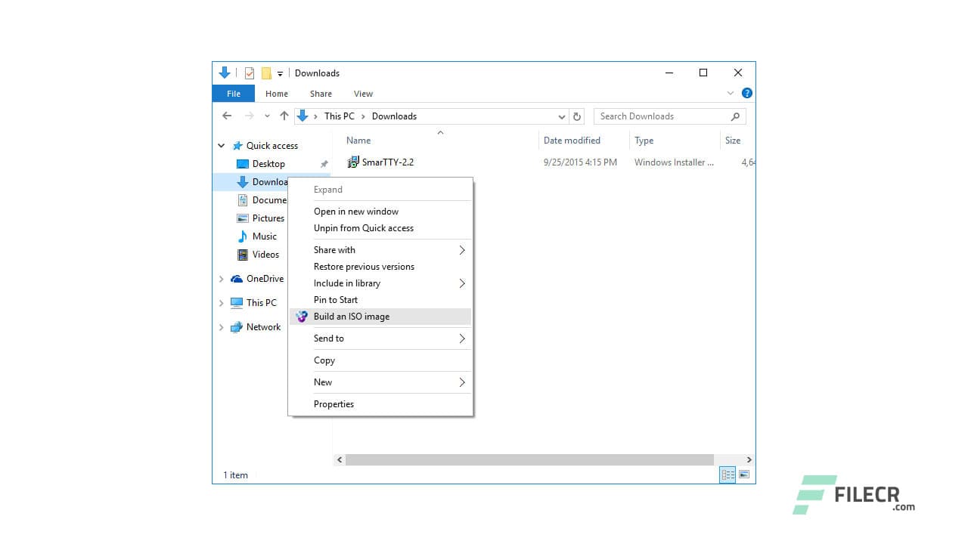Expand the Include in library submenu
The width and height of the screenshot is (968, 544).
click(x=461, y=283)
